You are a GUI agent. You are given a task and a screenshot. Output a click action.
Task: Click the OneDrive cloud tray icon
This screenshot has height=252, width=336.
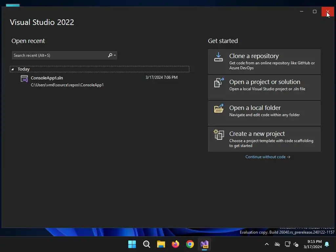click(277, 244)
